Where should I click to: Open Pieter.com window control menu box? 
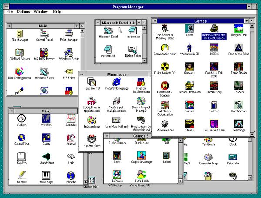(82, 74)
